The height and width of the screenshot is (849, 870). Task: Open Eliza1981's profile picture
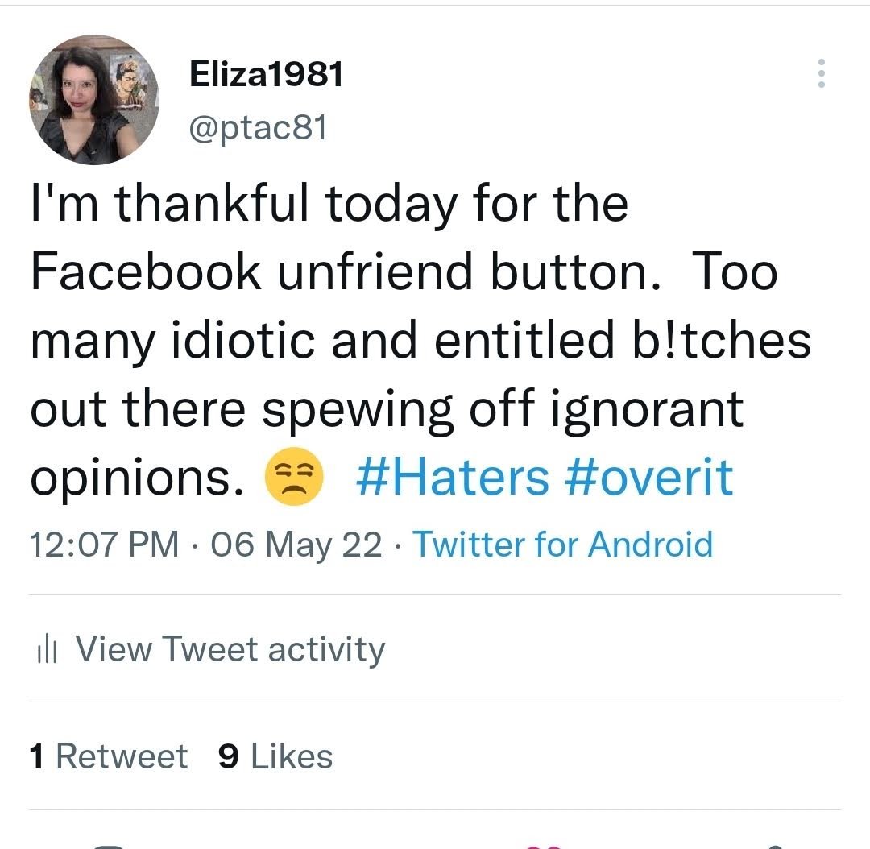pyautogui.click(x=94, y=100)
